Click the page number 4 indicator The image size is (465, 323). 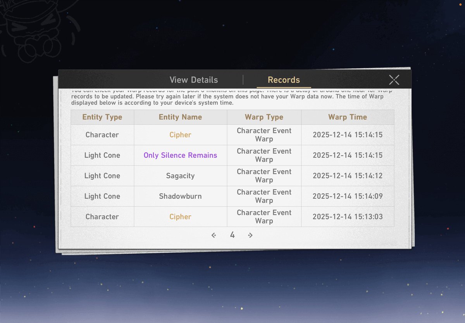click(x=232, y=235)
